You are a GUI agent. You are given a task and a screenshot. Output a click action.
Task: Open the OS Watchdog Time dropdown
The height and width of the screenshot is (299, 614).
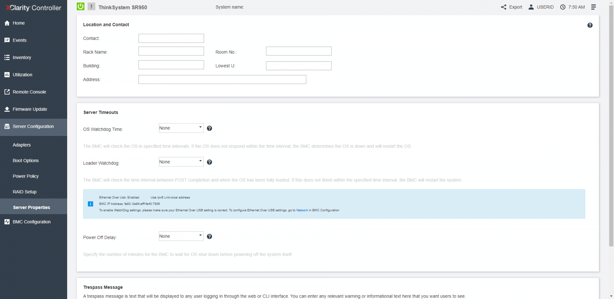(x=181, y=128)
